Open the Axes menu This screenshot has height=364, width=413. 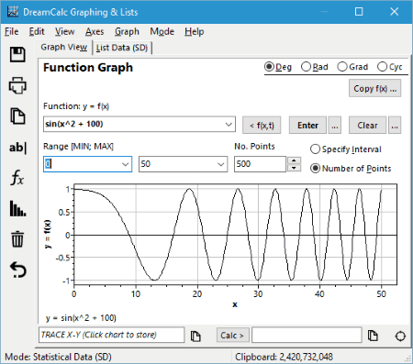click(95, 31)
